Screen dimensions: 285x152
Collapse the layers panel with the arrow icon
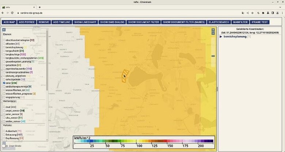coord(4,30)
